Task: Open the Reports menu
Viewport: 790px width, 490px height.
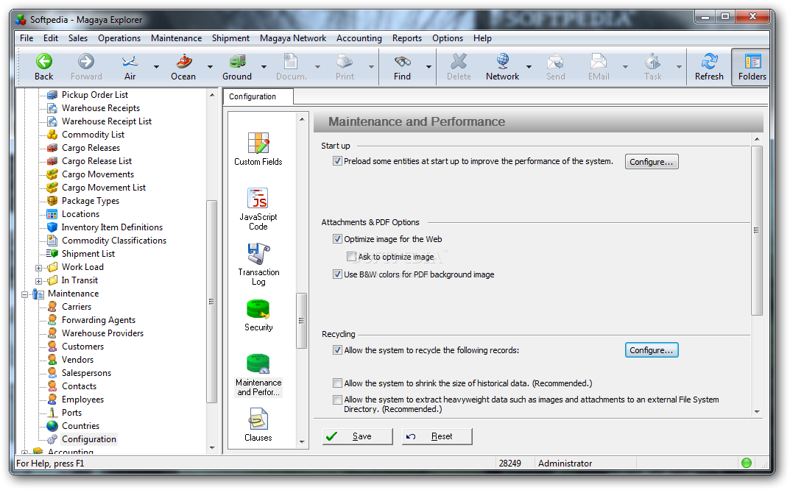Action: [407, 38]
